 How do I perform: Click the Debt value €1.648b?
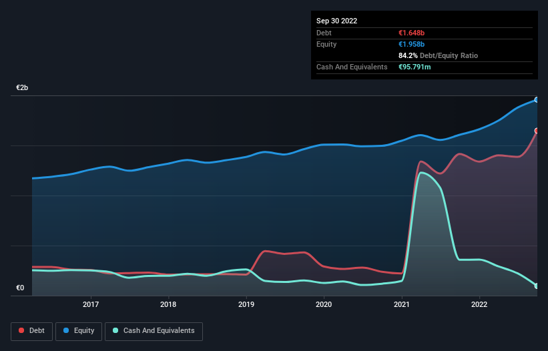(x=411, y=33)
